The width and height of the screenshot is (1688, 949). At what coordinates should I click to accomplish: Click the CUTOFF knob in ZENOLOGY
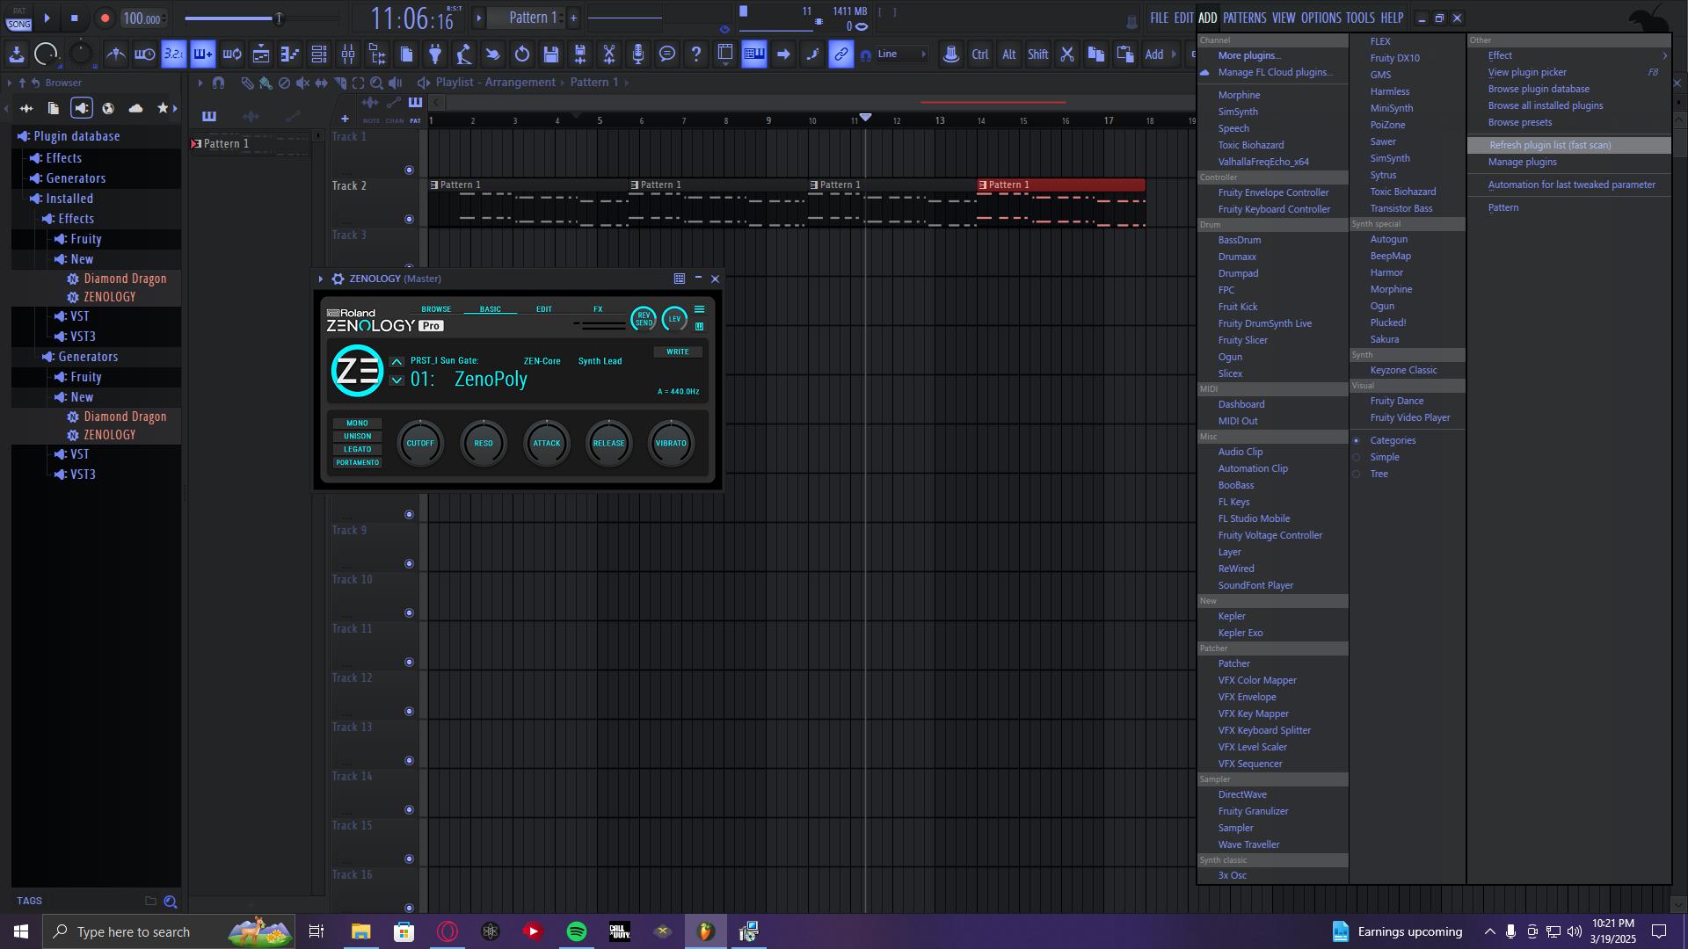point(420,444)
